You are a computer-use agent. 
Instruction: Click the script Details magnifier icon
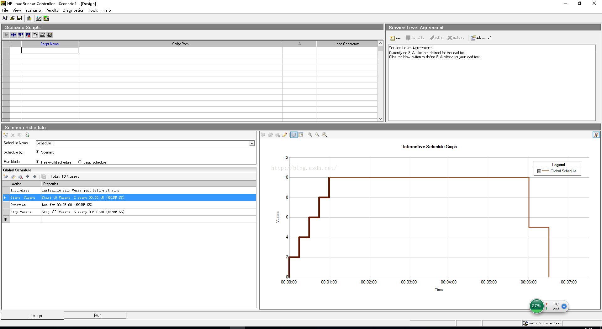point(42,35)
